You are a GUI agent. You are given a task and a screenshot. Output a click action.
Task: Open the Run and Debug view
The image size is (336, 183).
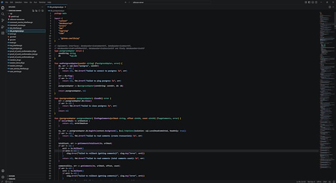pyautogui.click(x=3, y=27)
